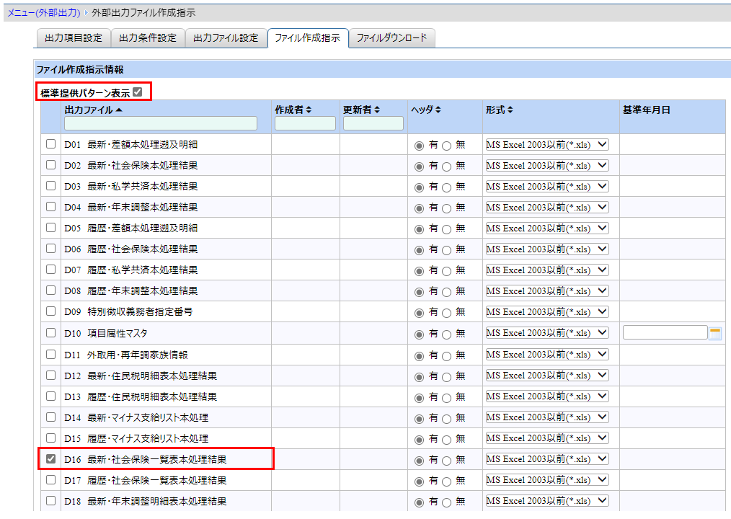Click D17 履歴・社会保険一覧表本処理結果 text

click(146, 480)
